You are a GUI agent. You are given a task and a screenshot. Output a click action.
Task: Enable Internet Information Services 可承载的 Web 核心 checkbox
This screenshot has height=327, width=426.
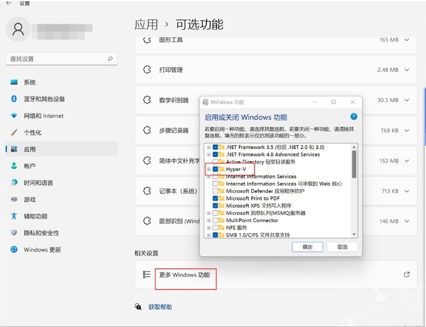point(216,184)
